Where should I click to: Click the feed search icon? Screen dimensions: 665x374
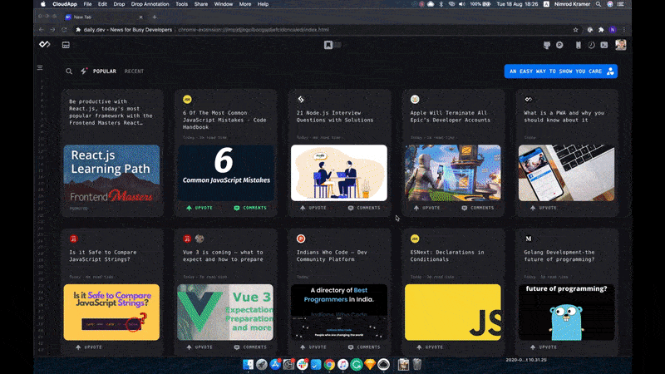(69, 71)
